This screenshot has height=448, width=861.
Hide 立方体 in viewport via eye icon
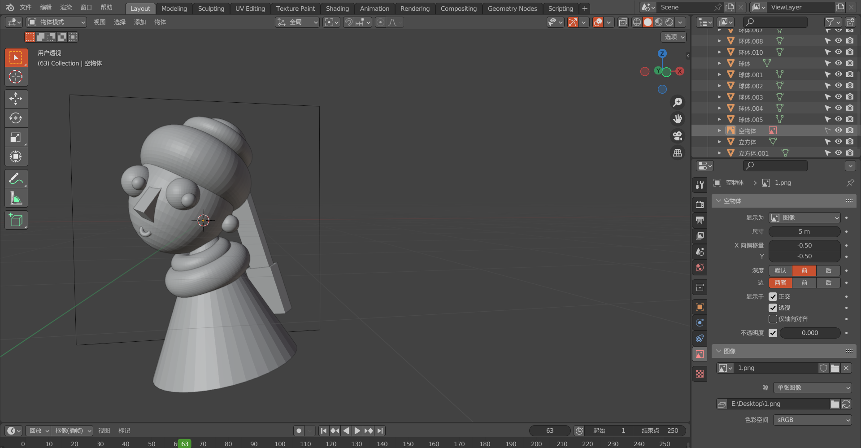point(838,142)
